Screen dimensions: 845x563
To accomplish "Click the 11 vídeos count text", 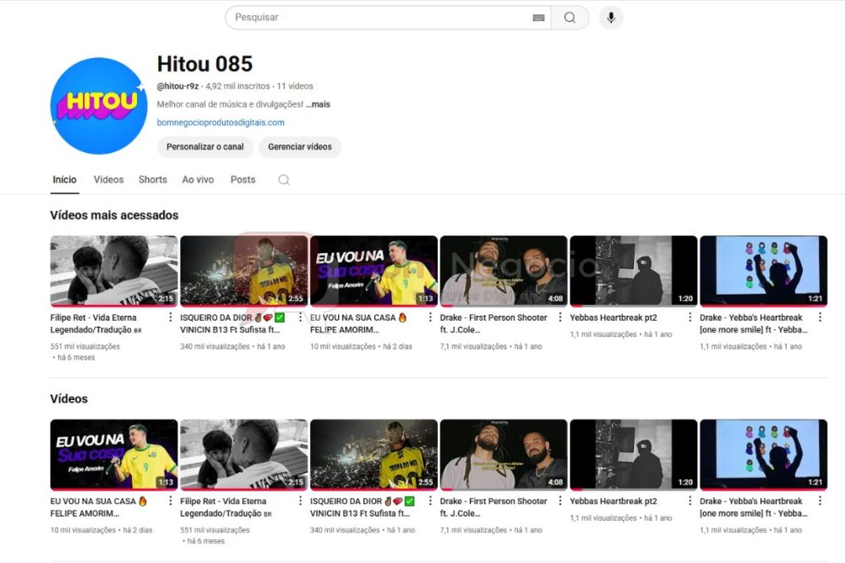I will click(x=295, y=86).
